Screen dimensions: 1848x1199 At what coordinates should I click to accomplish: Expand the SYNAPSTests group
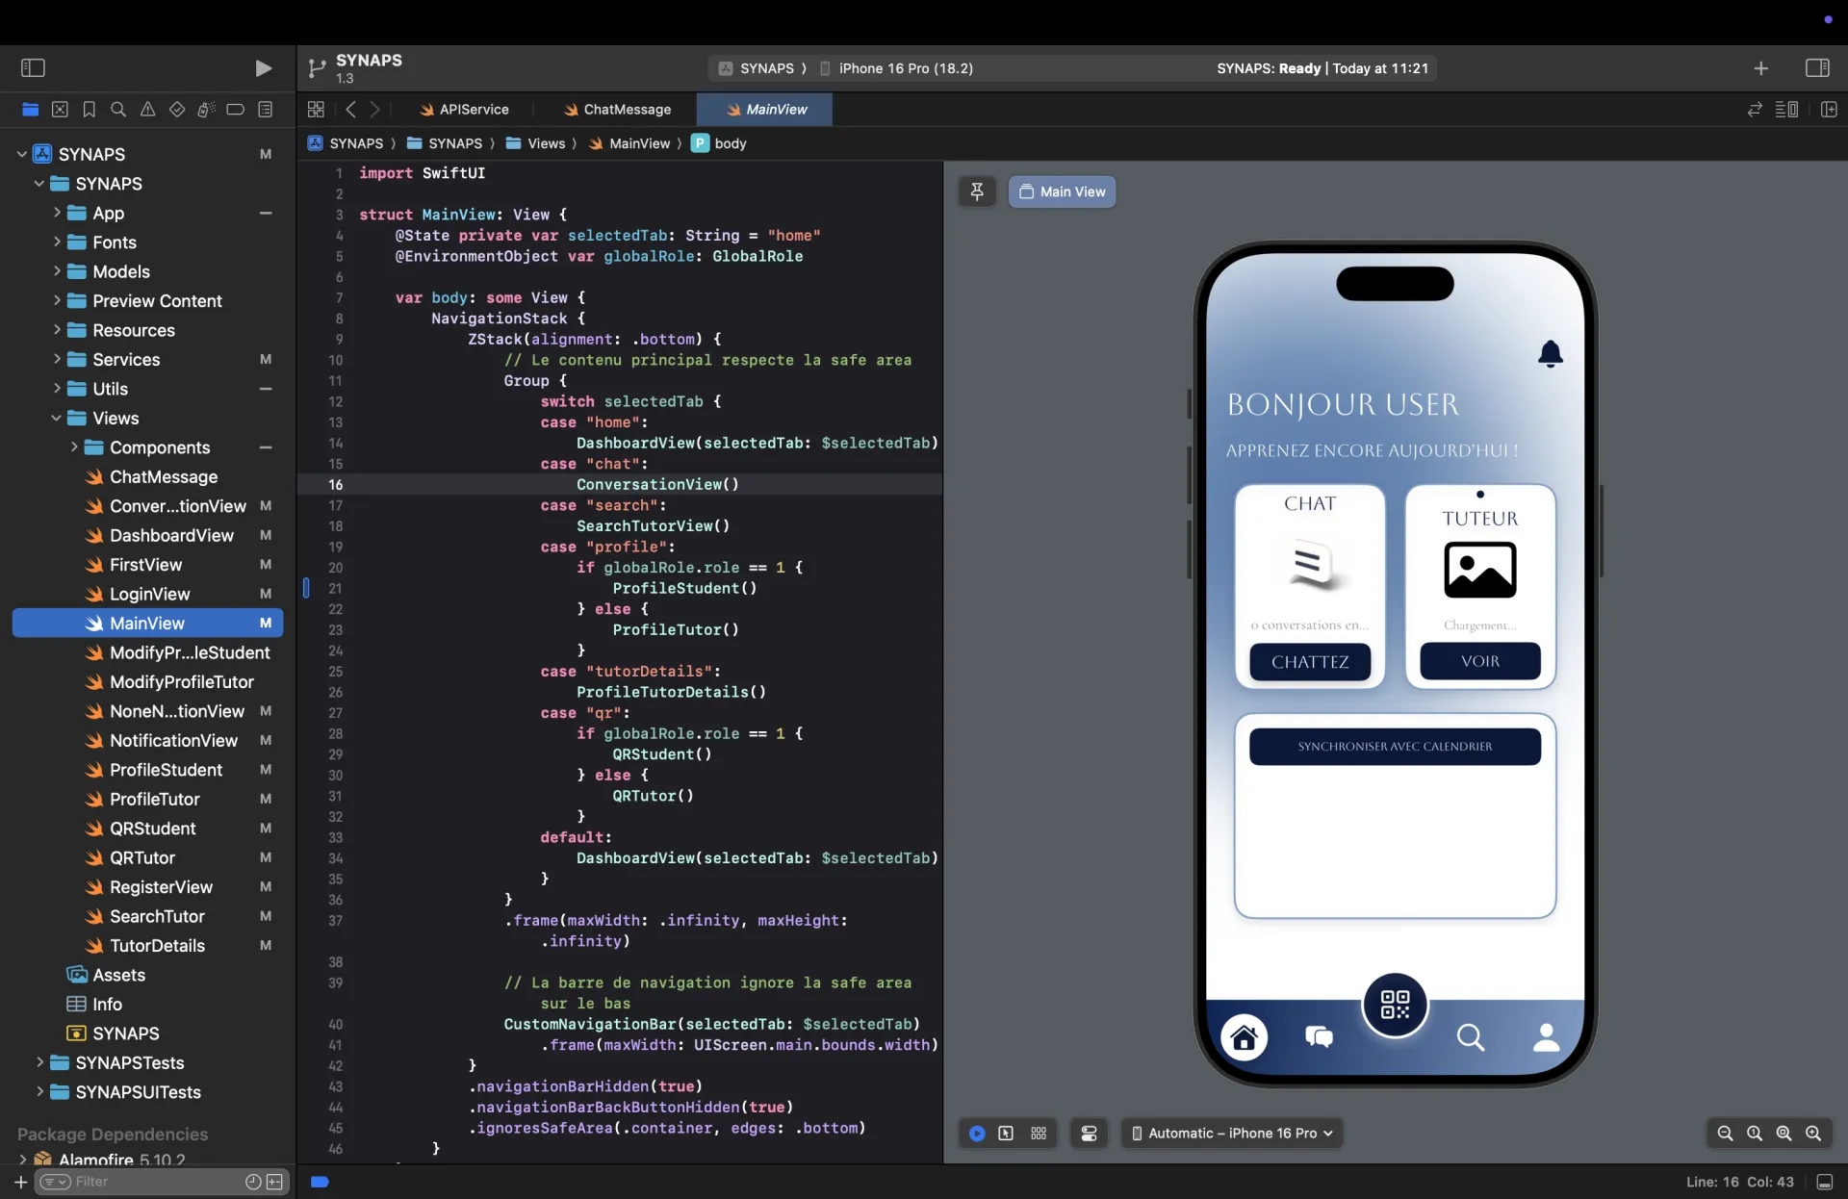39,1062
